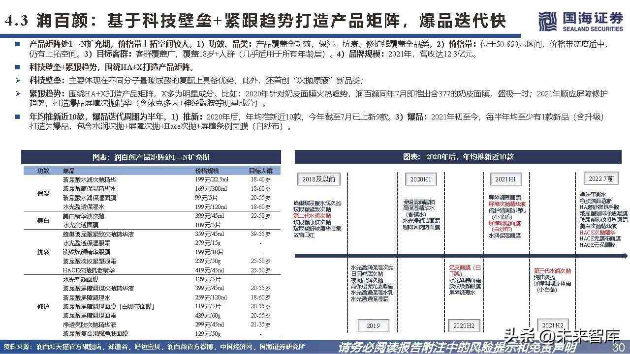This screenshot has height=354, width=630.
Task: Select the 2018及以前 timeline box
Action: coord(318,179)
